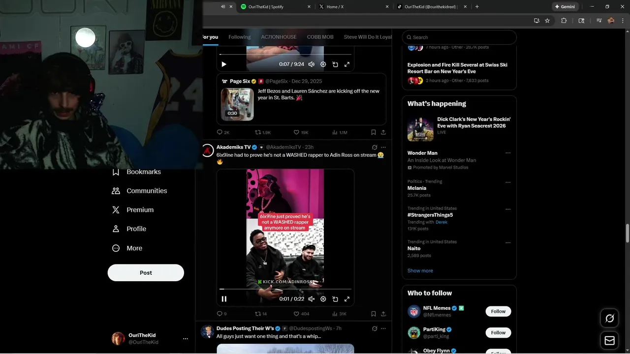This screenshot has height=354, width=630.
Task: Open the Derek trending link
Action: (x=441, y=222)
